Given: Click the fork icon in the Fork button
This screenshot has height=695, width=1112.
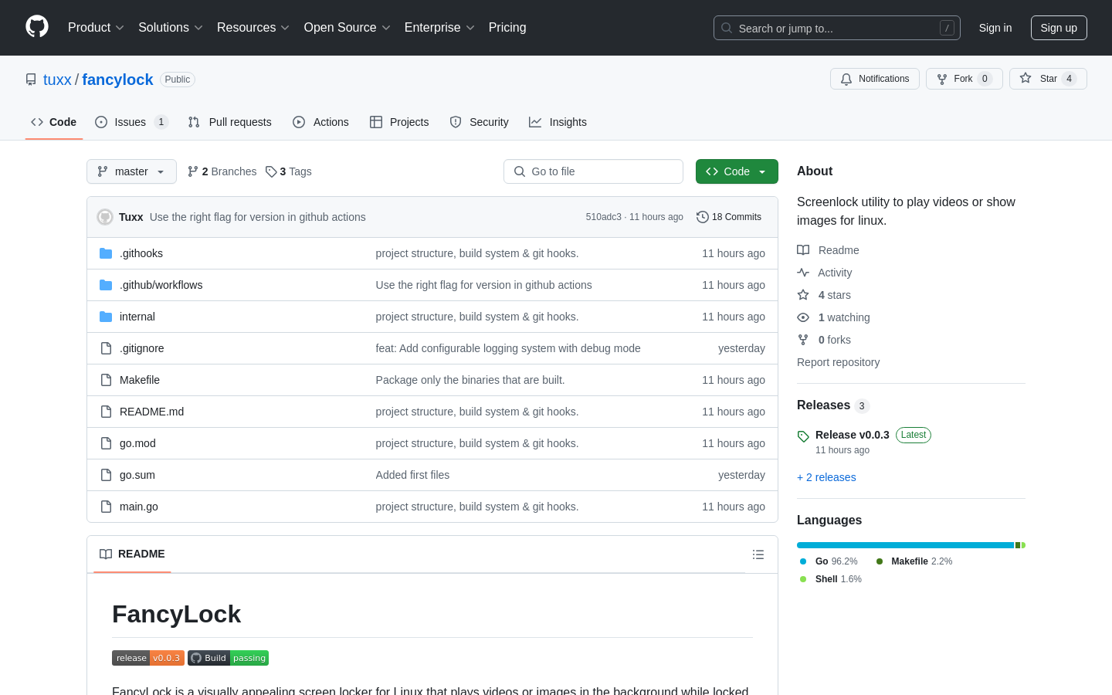Looking at the screenshot, I should 942,79.
